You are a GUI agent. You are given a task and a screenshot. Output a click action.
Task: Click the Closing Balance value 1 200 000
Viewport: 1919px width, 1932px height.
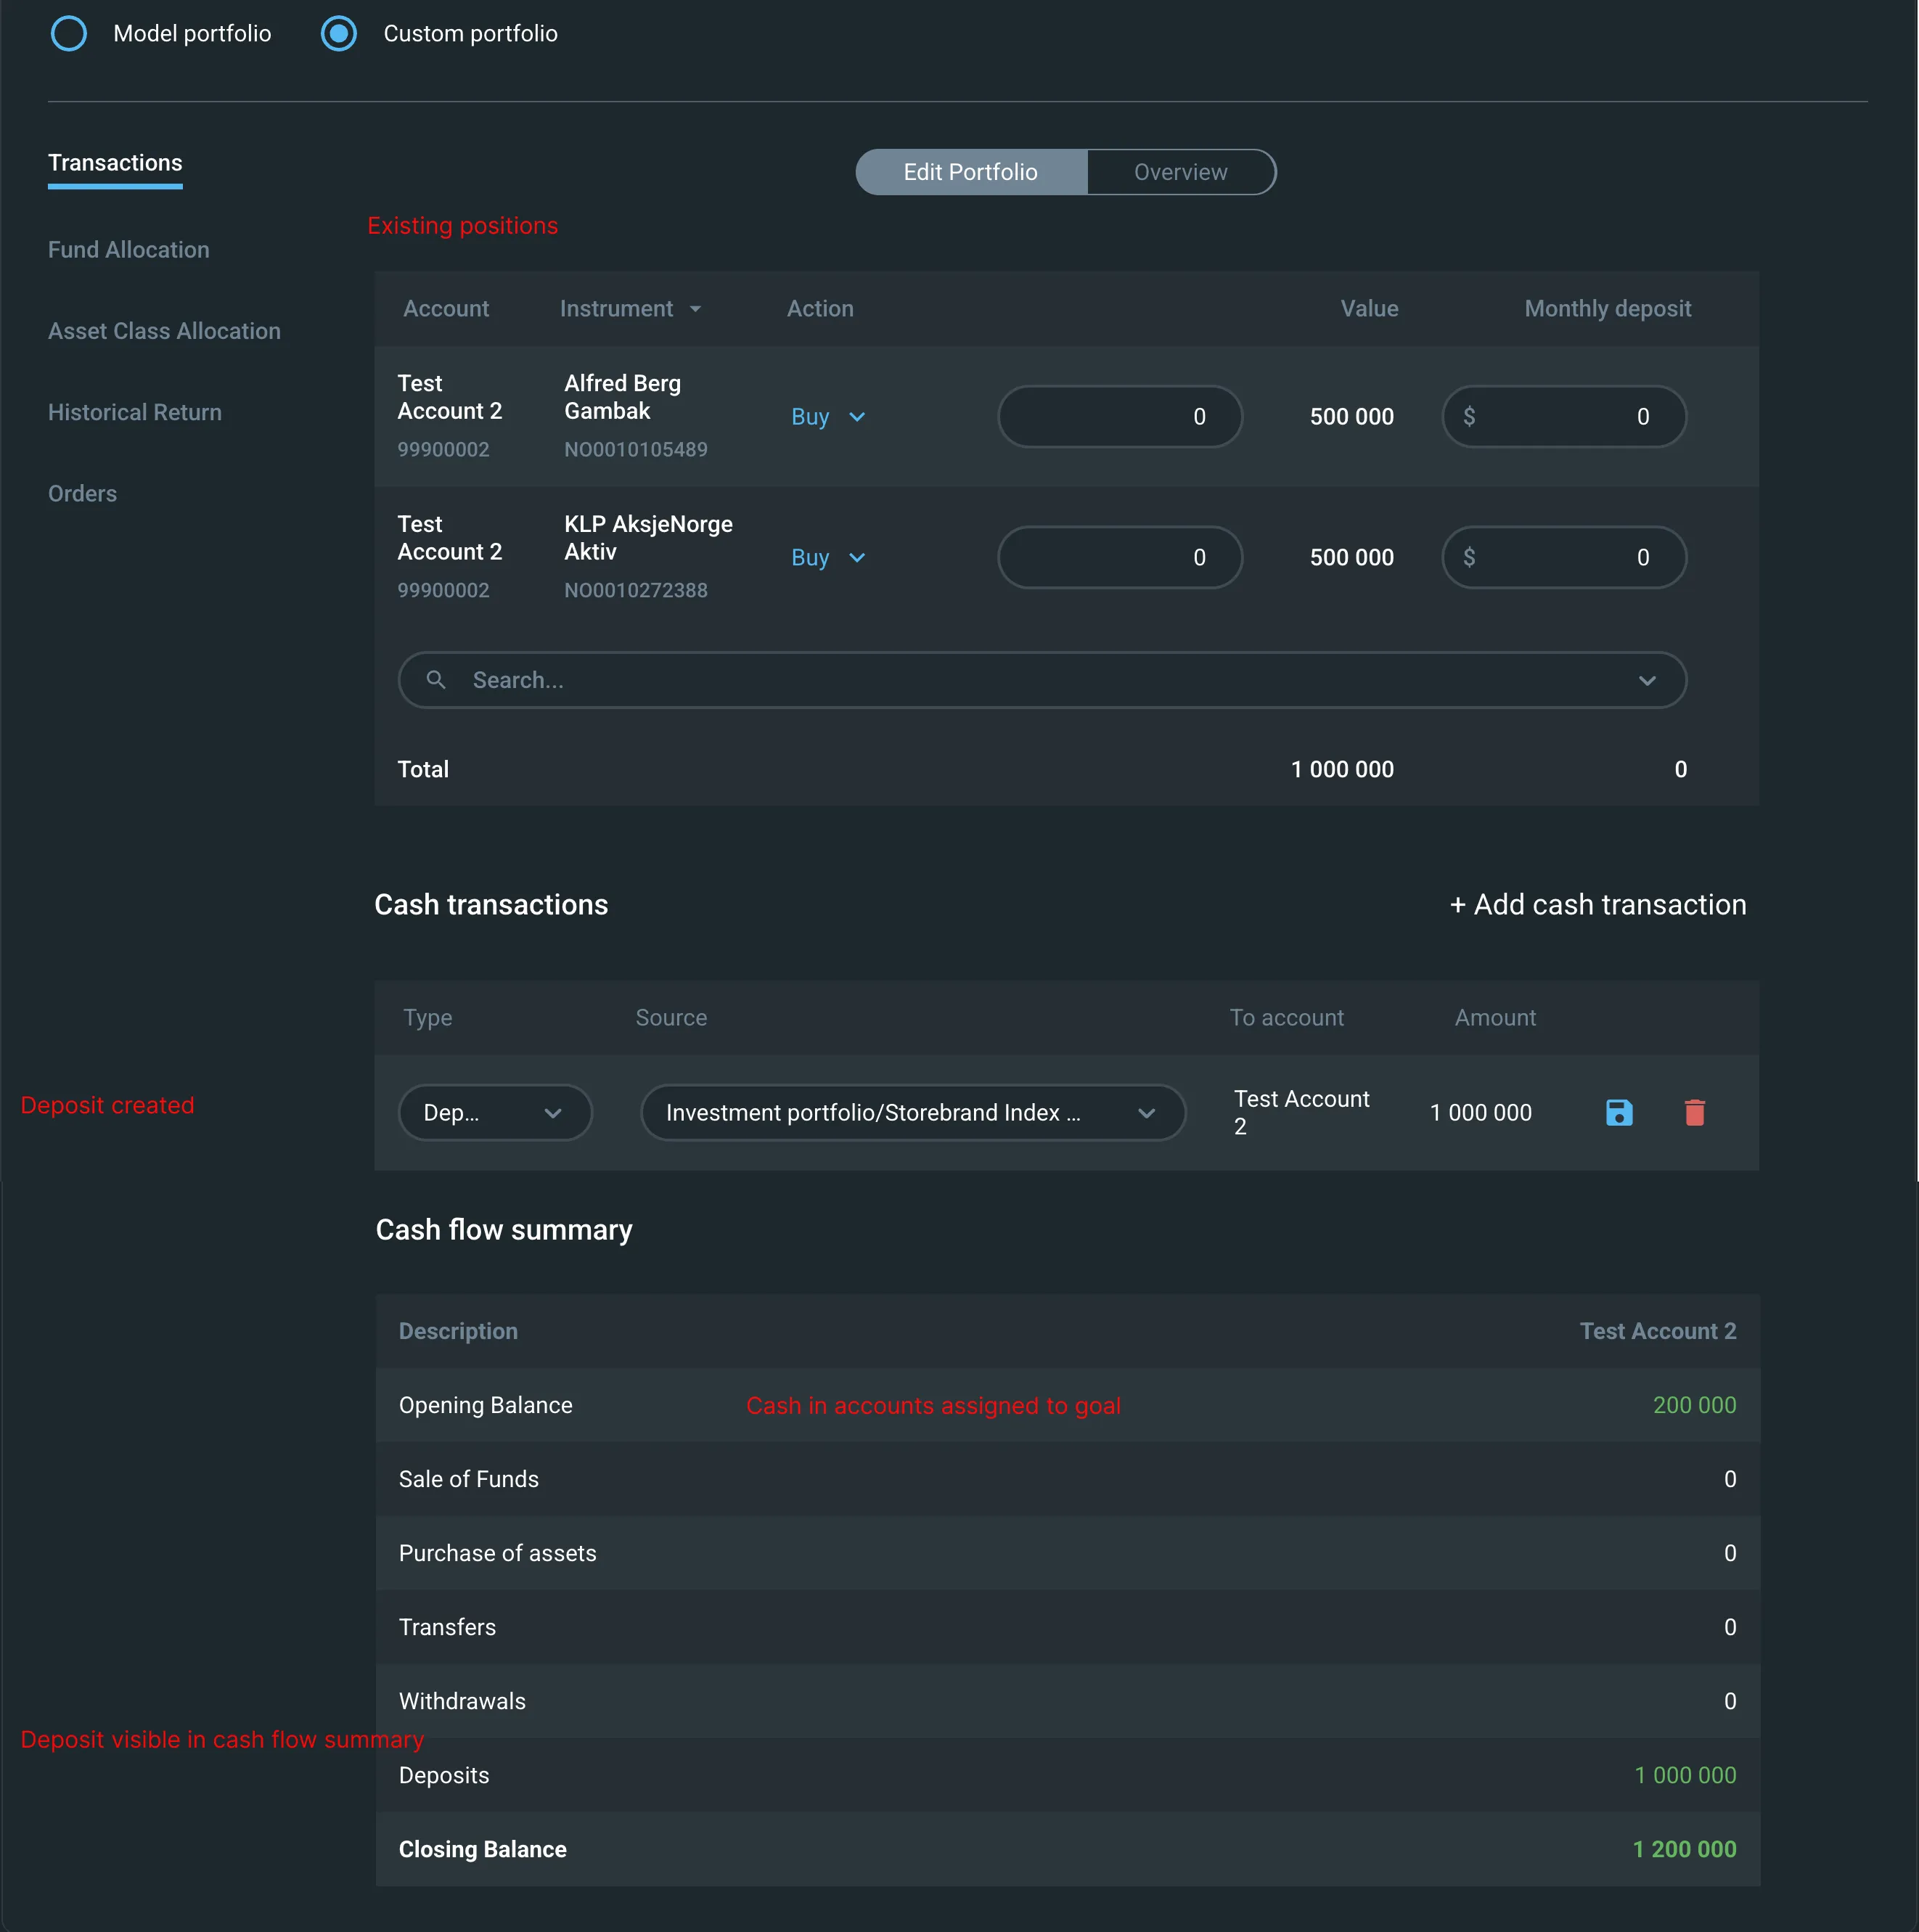pos(1684,1849)
